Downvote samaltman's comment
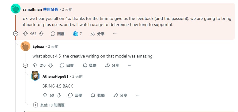The width and height of the screenshot is (238, 112). click(41, 34)
